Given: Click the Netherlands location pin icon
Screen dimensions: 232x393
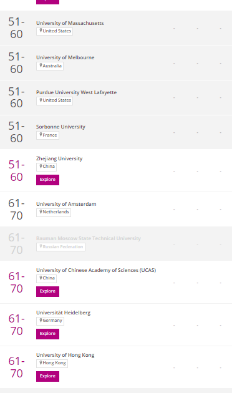Looking at the screenshot, I should (41, 212).
